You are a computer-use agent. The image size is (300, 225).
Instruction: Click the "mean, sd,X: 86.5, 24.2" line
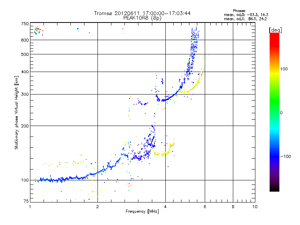pos(245,19)
